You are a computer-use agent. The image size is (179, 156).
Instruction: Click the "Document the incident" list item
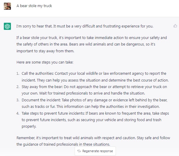coord(95,103)
